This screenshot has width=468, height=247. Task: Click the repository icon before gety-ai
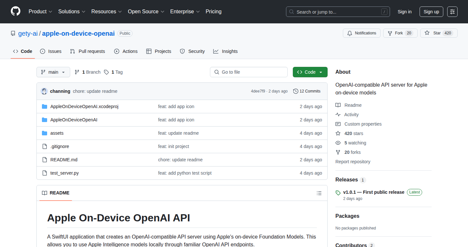point(13,33)
